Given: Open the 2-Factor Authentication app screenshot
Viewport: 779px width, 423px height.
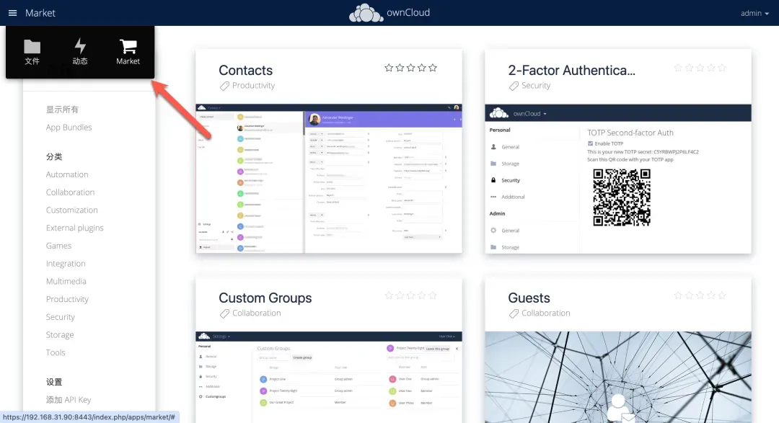Looking at the screenshot, I should pyautogui.click(x=618, y=179).
